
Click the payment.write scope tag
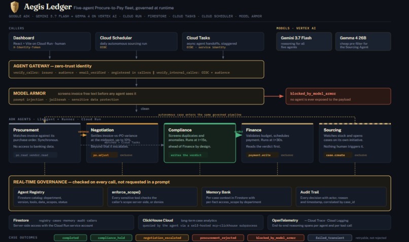coord(262,155)
